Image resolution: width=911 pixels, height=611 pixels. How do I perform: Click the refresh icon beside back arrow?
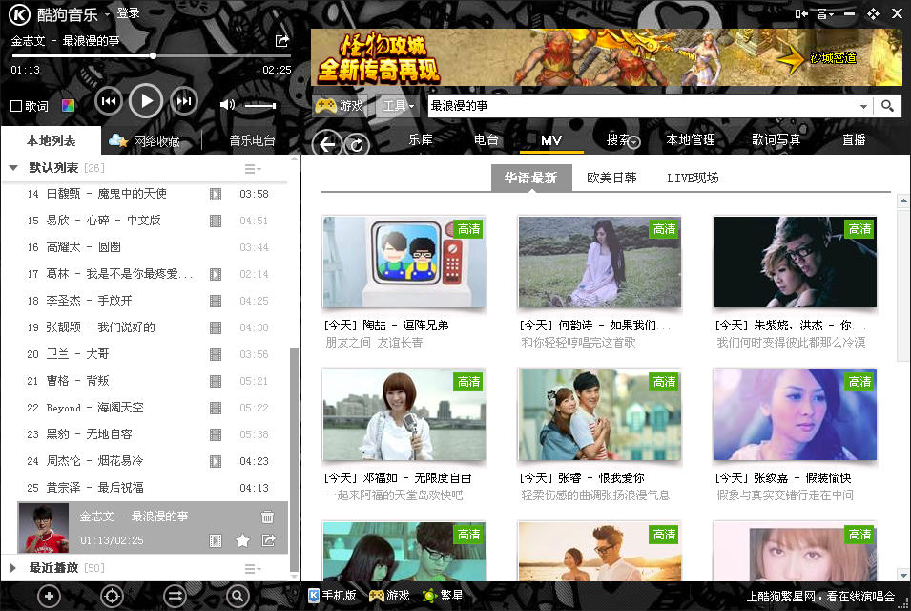[357, 144]
